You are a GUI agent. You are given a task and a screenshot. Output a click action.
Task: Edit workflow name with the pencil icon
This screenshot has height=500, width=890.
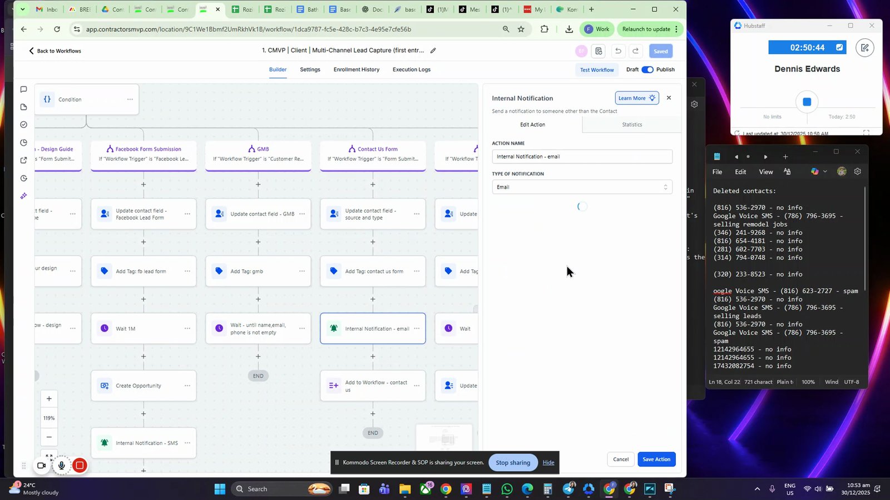click(433, 51)
